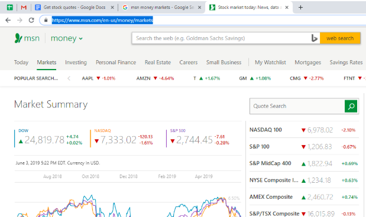Open NASDAQ 100 index row
The width and height of the screenshot is (366, 217).
[x=304, y=130]
